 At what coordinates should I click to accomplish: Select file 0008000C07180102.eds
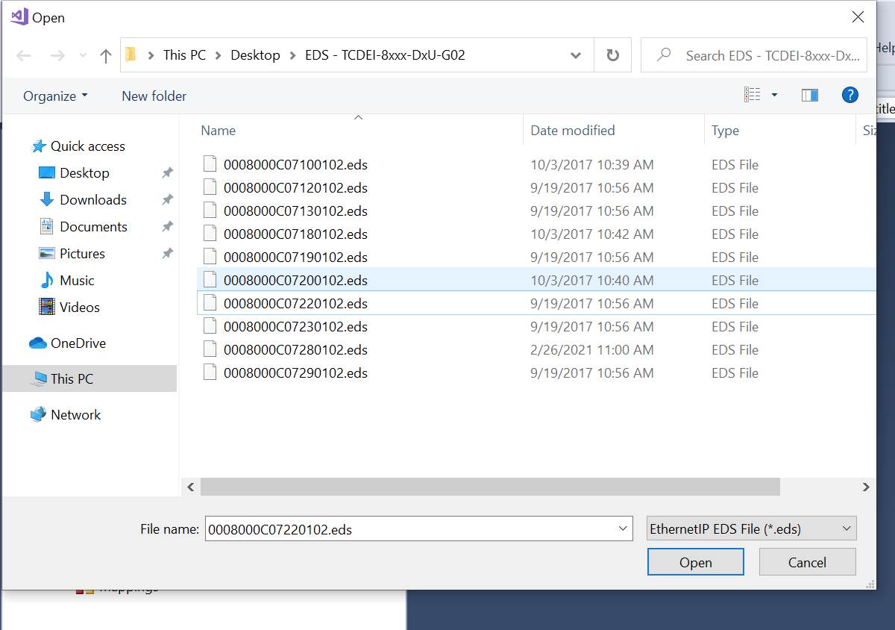click(295, 234)
